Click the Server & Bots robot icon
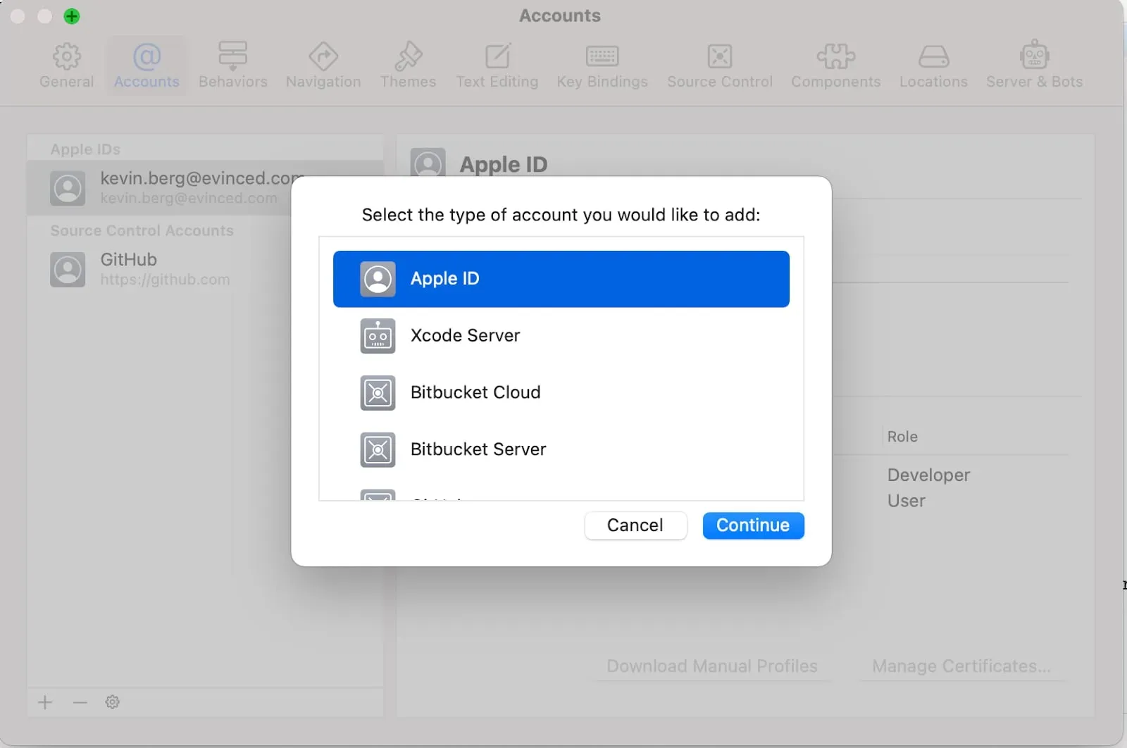 pos(1034,55)
